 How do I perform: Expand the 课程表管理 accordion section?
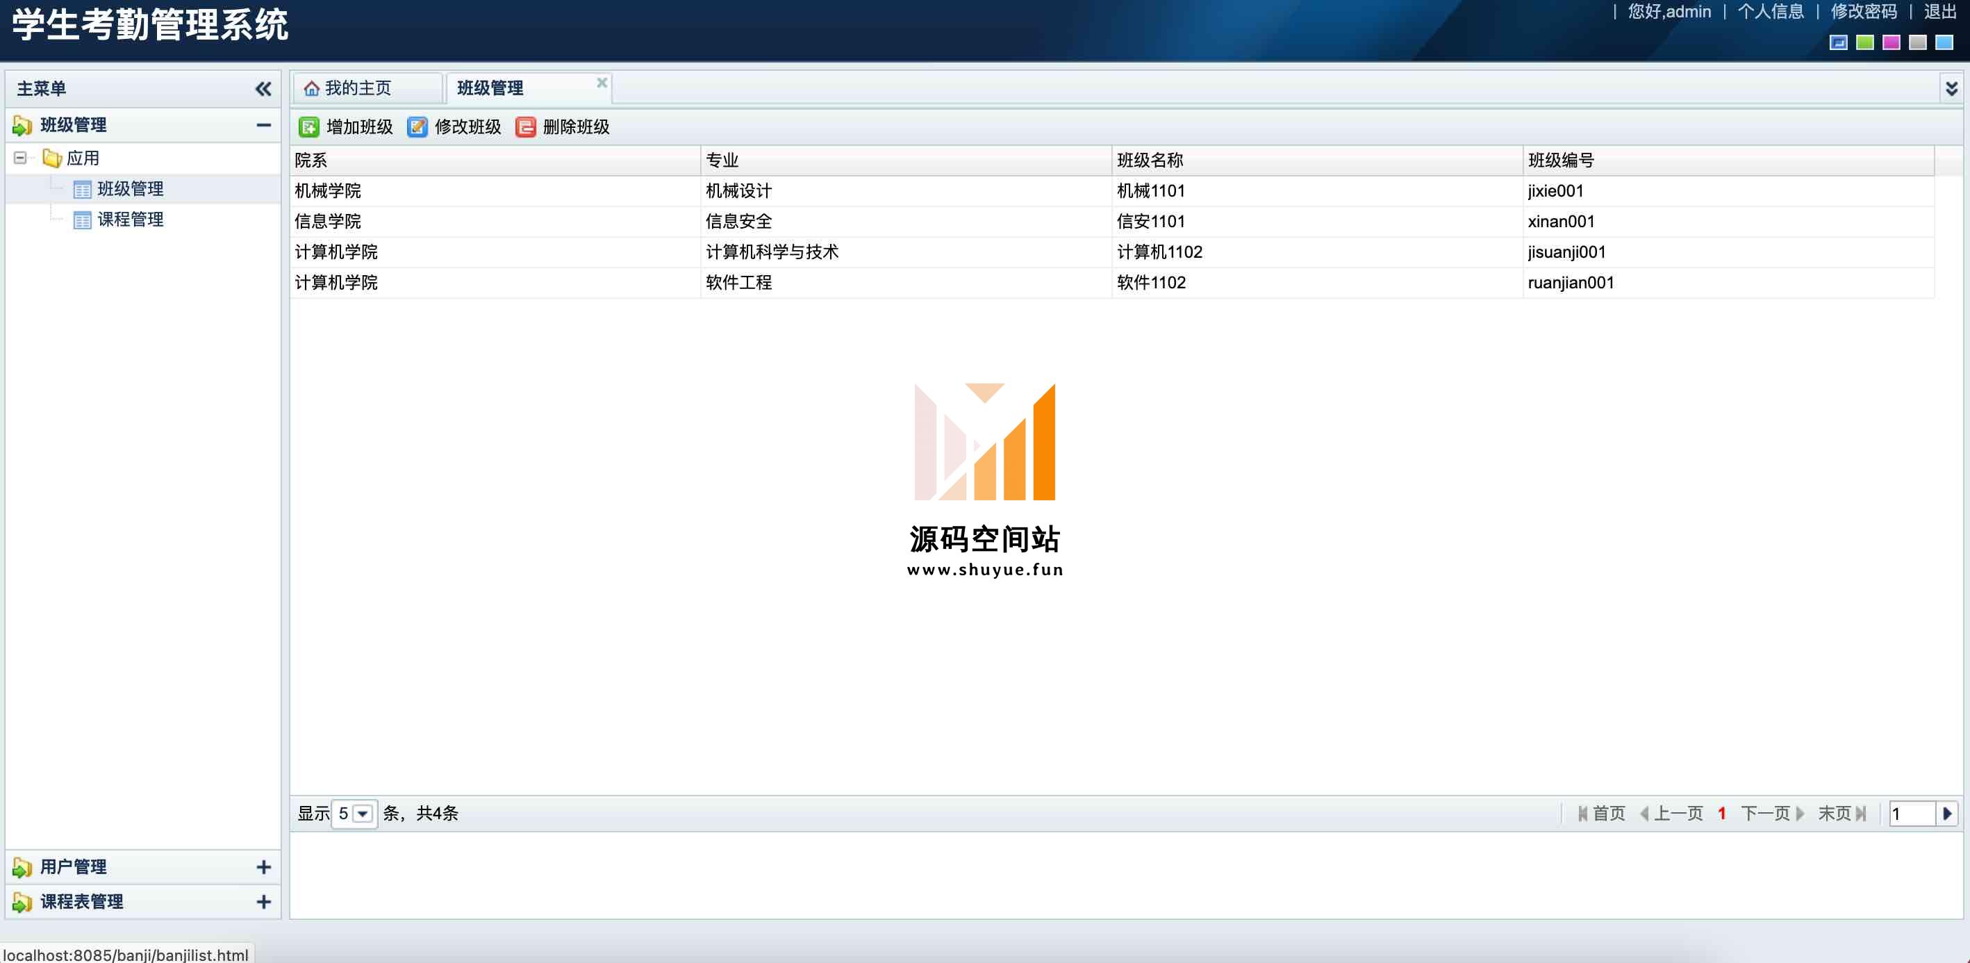[264, 903]
